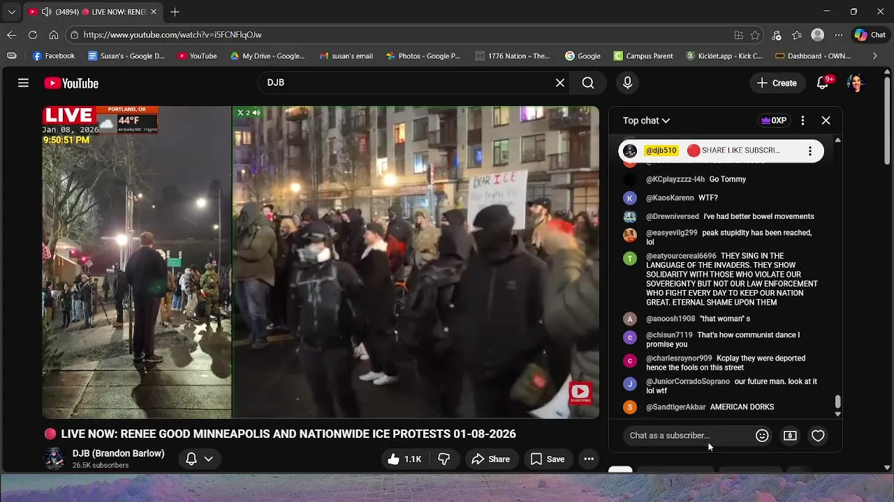Open Super Chat purchase icon
894x502 pixels.
pos(790,436)
